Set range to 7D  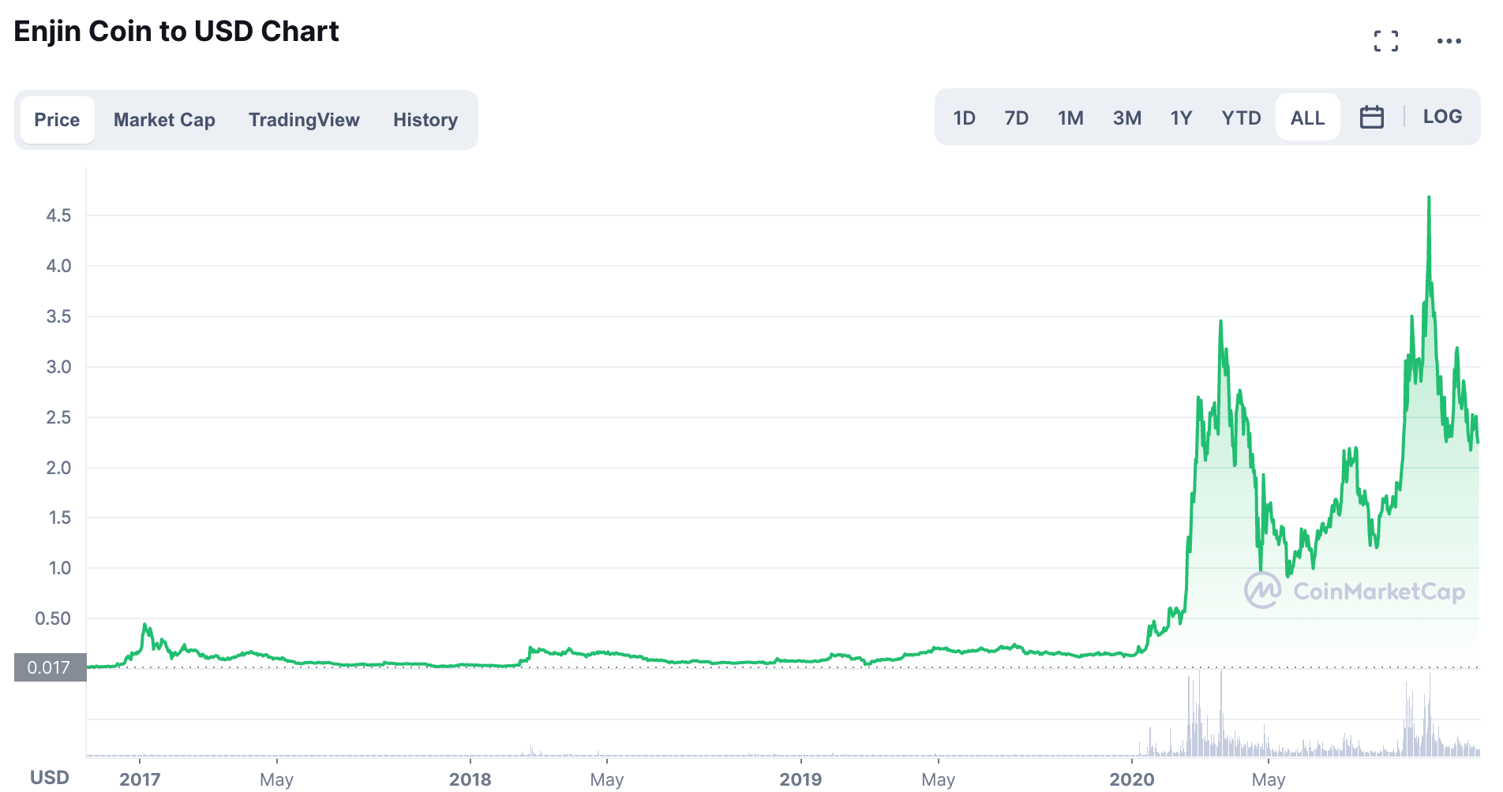[1016, 118]
